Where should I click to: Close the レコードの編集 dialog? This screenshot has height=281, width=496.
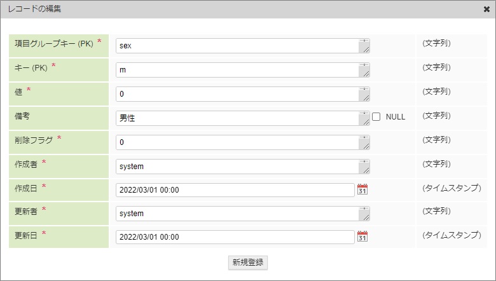[486, 10]
